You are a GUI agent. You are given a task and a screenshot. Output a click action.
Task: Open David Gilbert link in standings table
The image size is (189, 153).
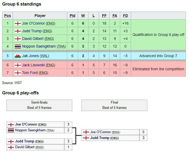tap(33, 39)
